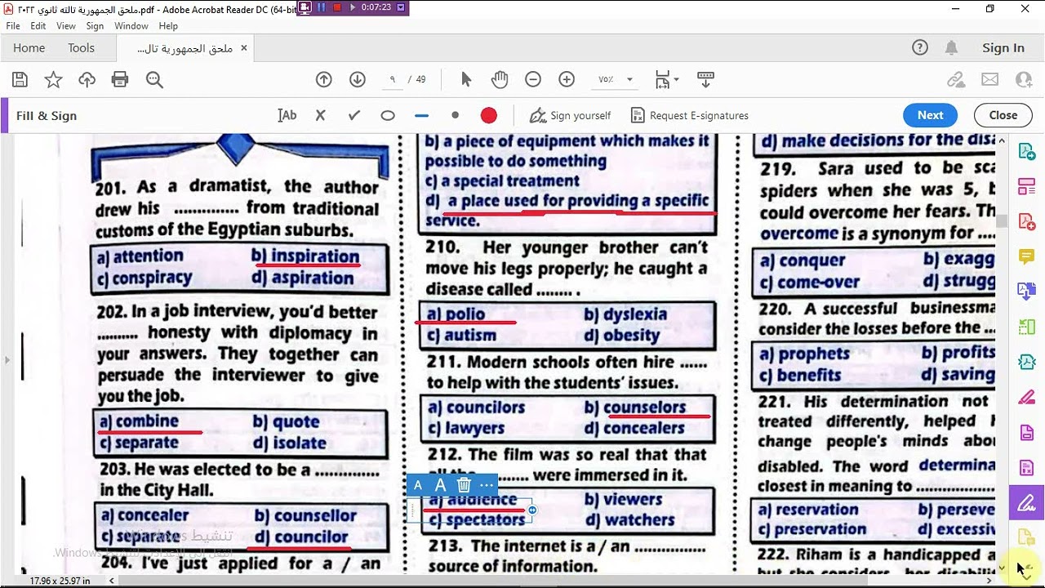The image size is (1045, 588).
Task: Open the notifications bell
Action: (x=951, y=47)
